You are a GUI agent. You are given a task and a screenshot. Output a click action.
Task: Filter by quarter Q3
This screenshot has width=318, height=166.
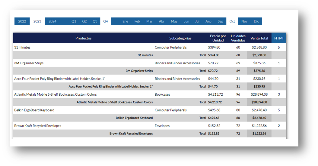coord(95,21)
